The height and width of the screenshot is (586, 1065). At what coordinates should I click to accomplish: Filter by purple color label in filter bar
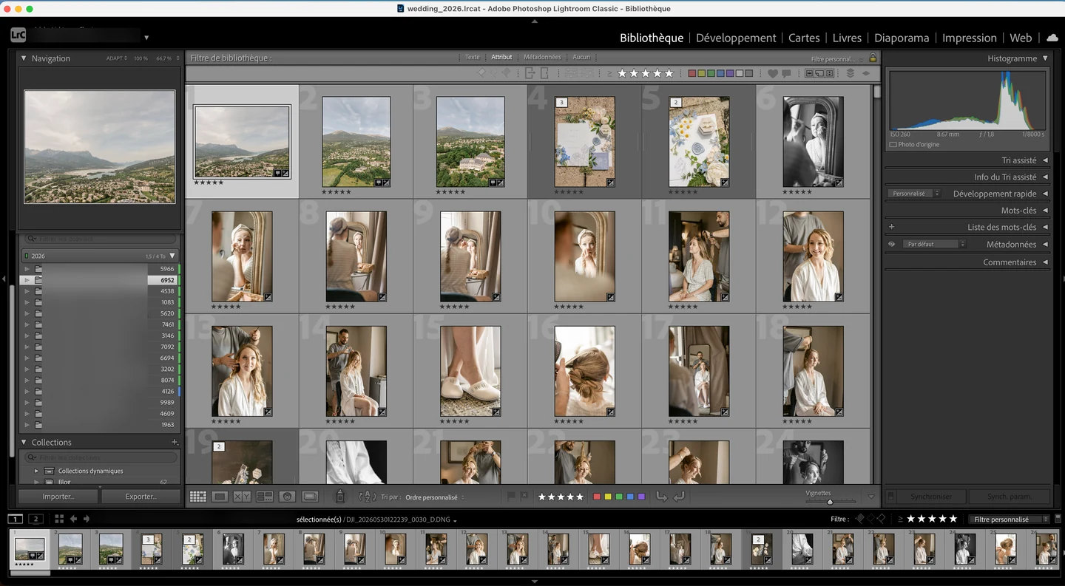[x=730, y=73]
